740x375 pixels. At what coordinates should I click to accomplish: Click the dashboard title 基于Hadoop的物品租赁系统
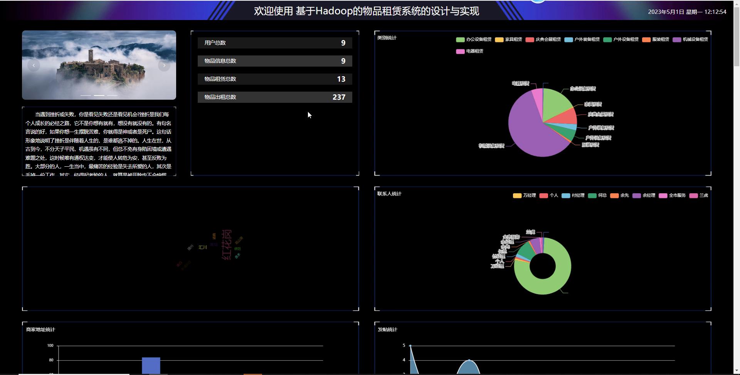click(366, 11)
